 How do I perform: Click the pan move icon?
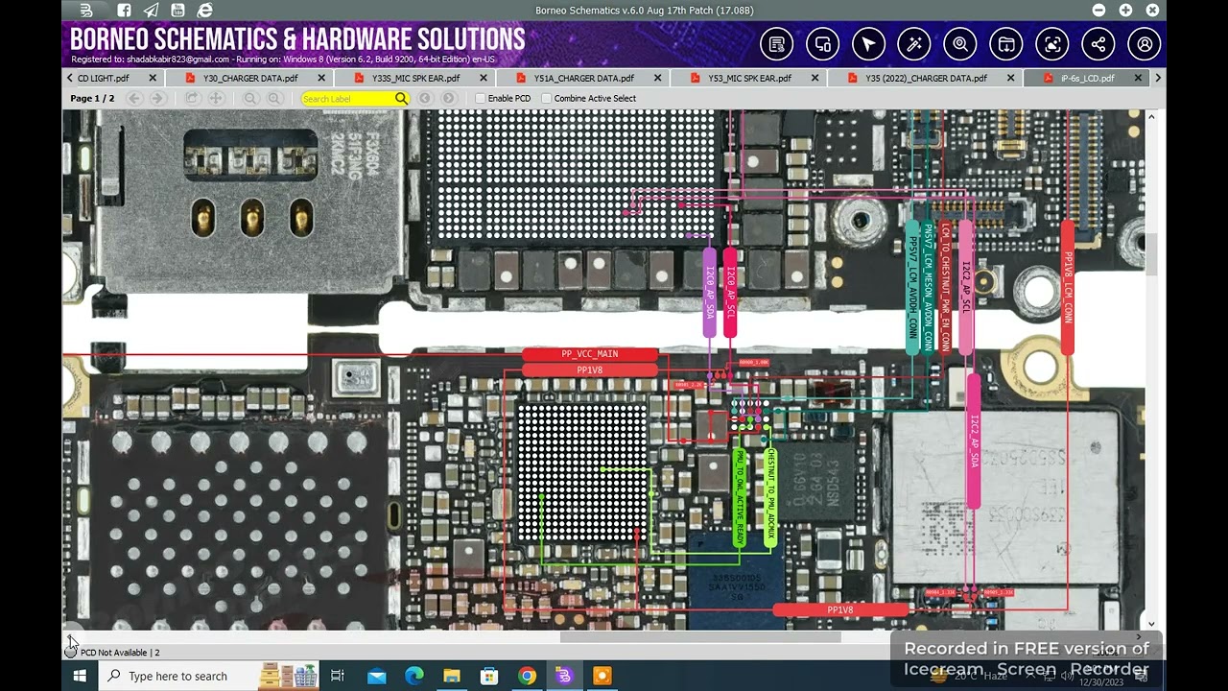click(x=216, y=98)
